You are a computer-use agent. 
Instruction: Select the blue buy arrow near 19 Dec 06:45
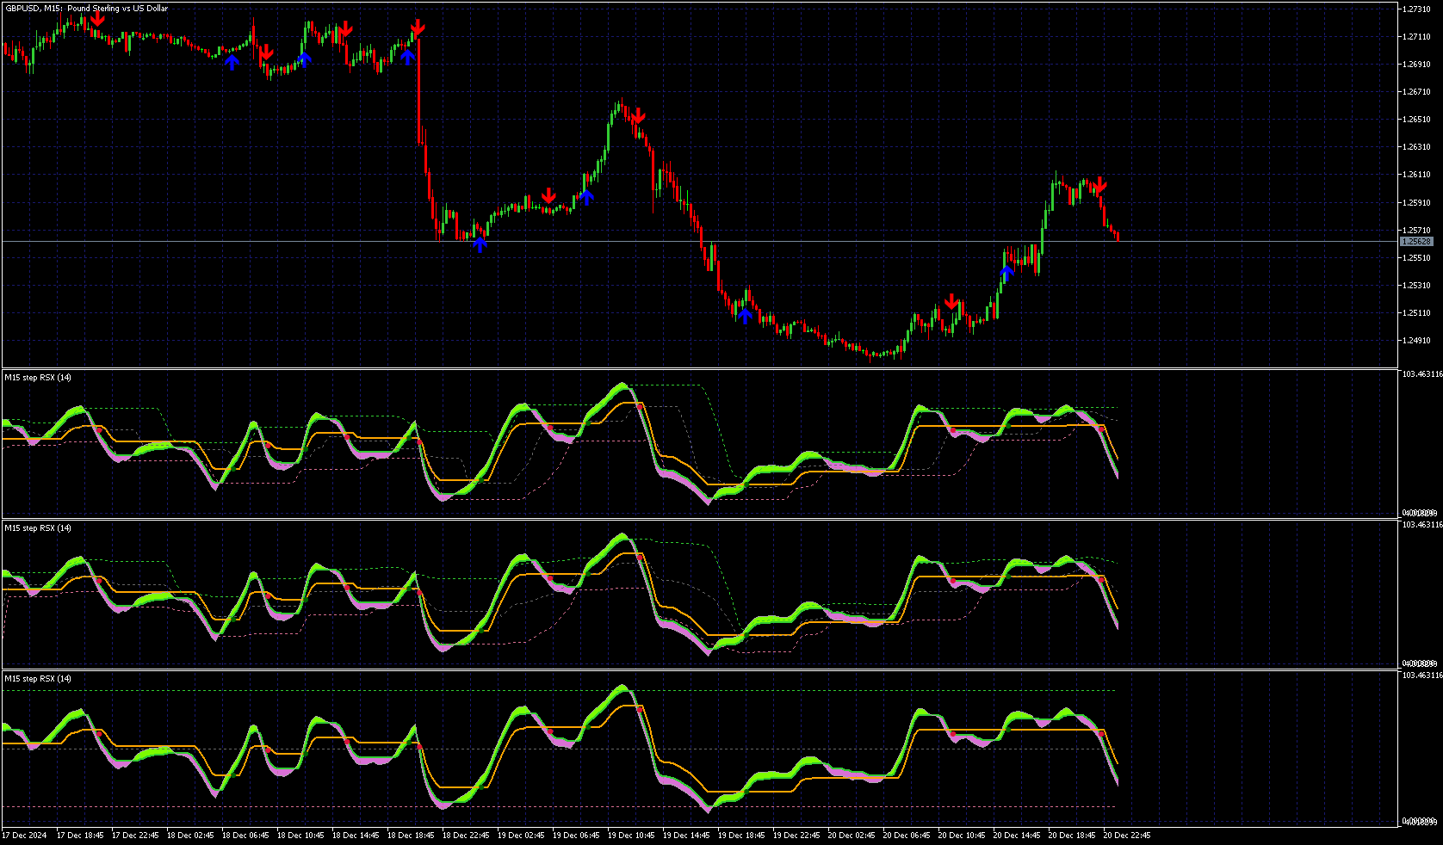[x=586, y=197]
